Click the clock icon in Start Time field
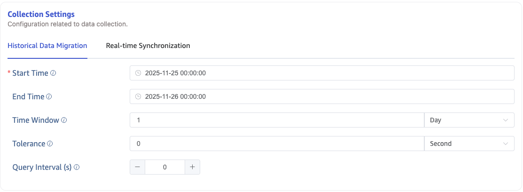 coord(138,73)
